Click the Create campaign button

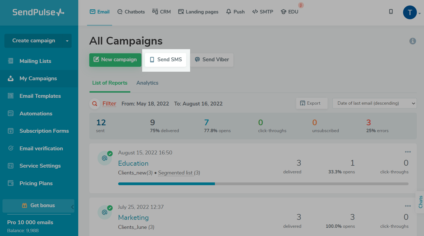coord(34,41)
